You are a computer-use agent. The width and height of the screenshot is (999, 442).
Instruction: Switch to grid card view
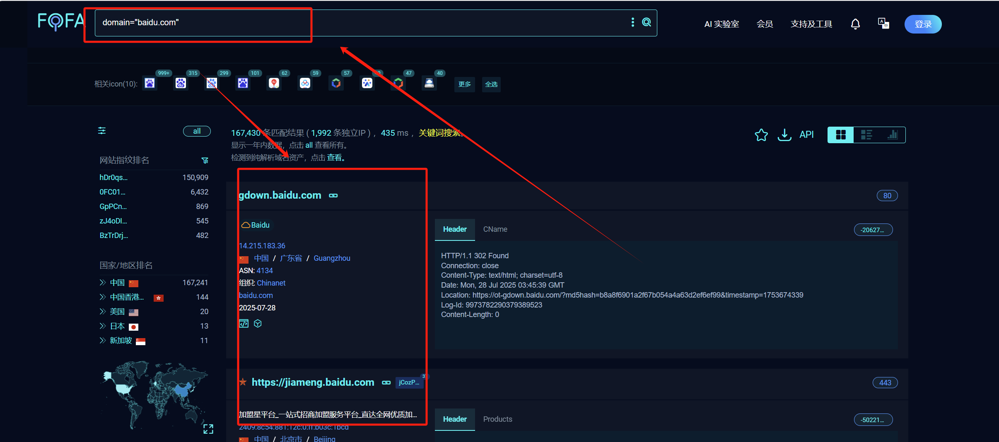(841, 135)
